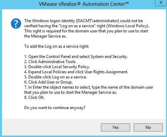This screenshot has width=167, height=137.
Task: Click step 1 about opening Control Panel
Action: point(76,57)
